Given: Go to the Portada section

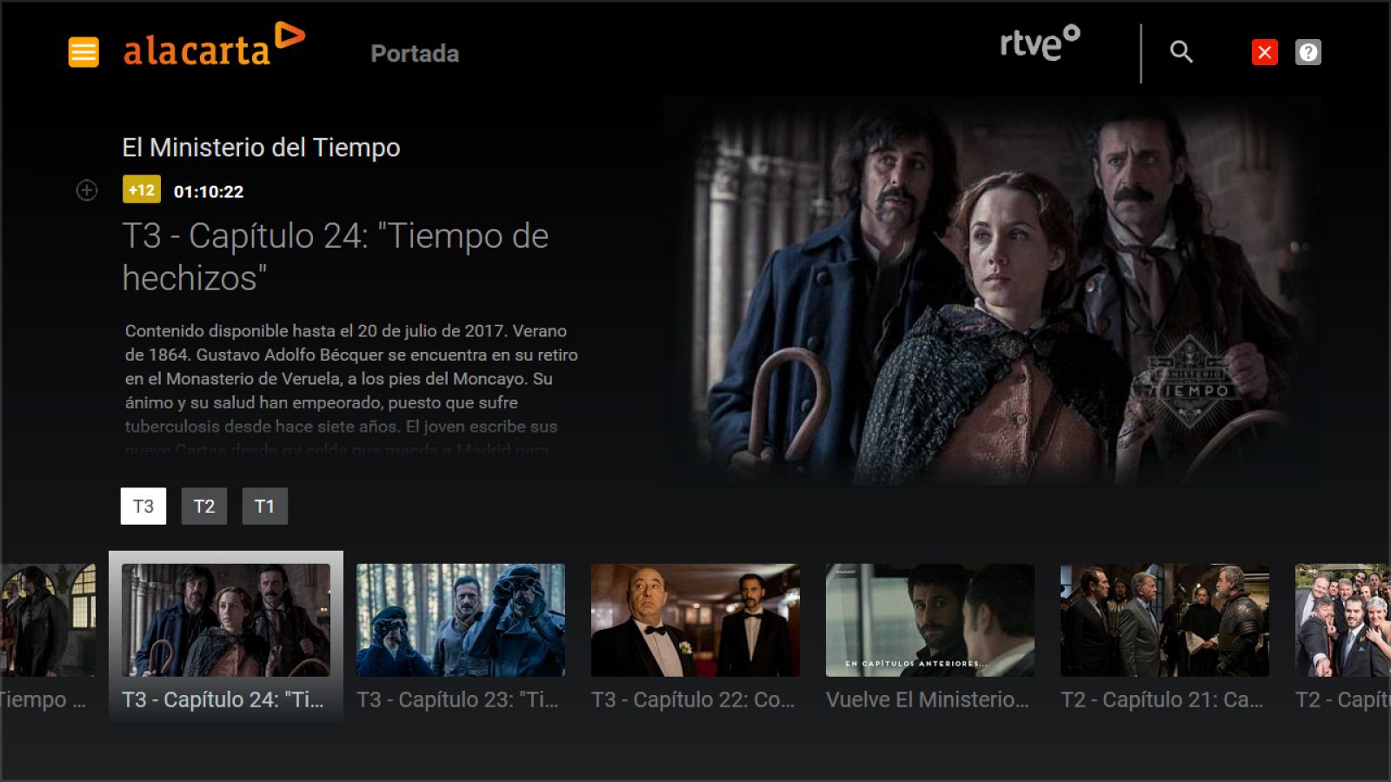Looking at the screenshot, I should (x=415, y=54).
